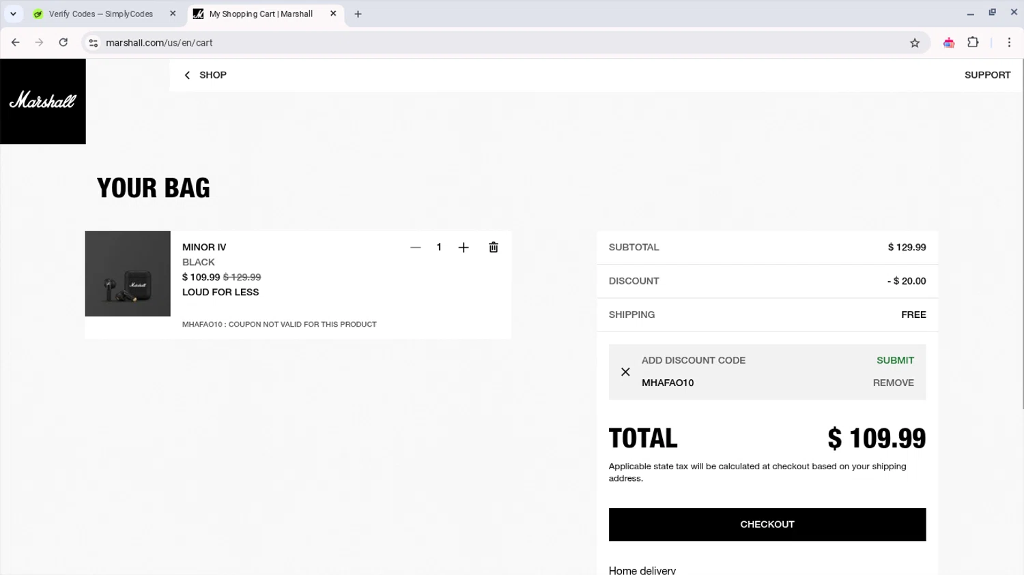
Task: Click the $ 129.99 subtotal value
Action: click(x=907, y=248)
